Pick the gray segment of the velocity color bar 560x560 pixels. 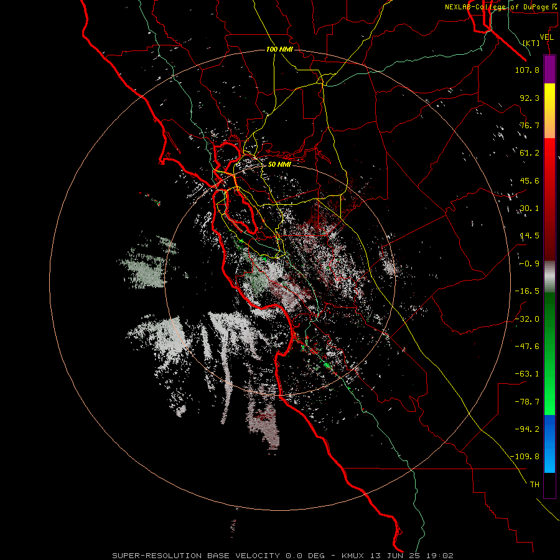[x=549, y=276]
